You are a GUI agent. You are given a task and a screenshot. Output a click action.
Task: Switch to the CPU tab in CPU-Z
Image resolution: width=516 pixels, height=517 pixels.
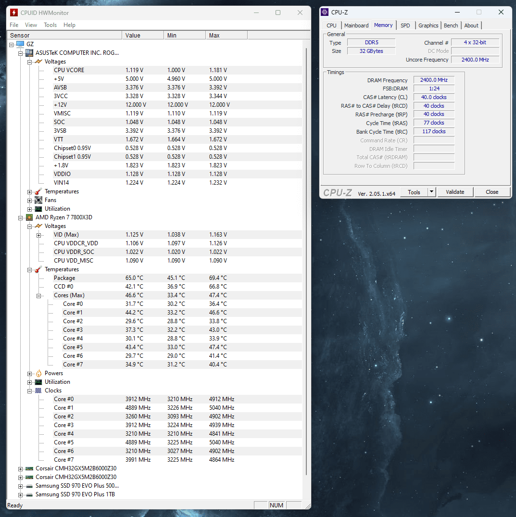pyautogui.click(x=331, y=25)
